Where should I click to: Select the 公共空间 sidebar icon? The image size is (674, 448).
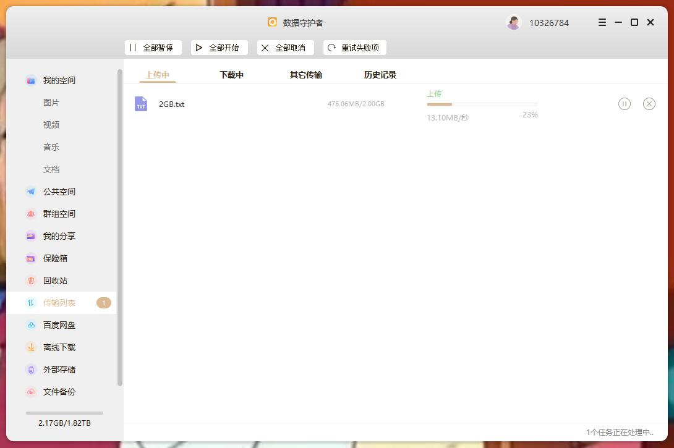(x=59, y=192)
